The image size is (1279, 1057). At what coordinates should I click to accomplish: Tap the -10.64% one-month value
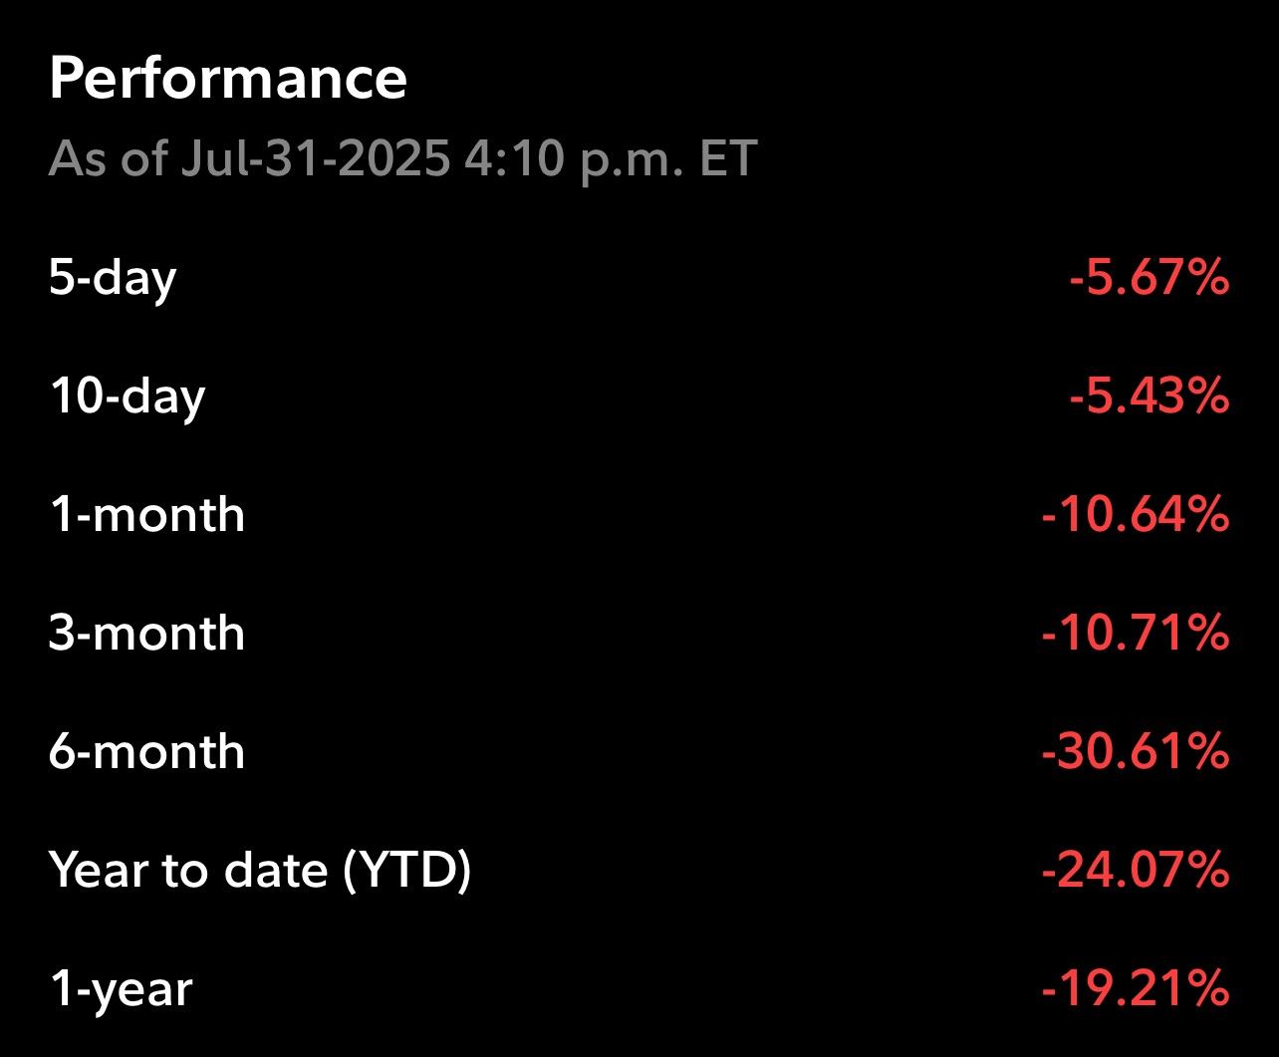pyautogui.click(x=1136, y=515)
